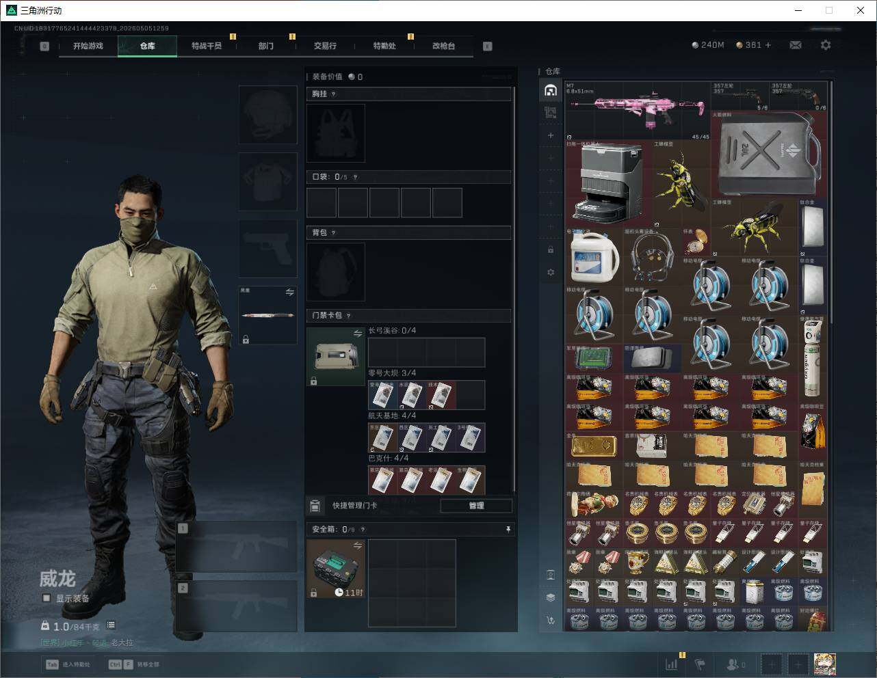
Task: Open the 特战干员 tab
Action: (207, 46)
